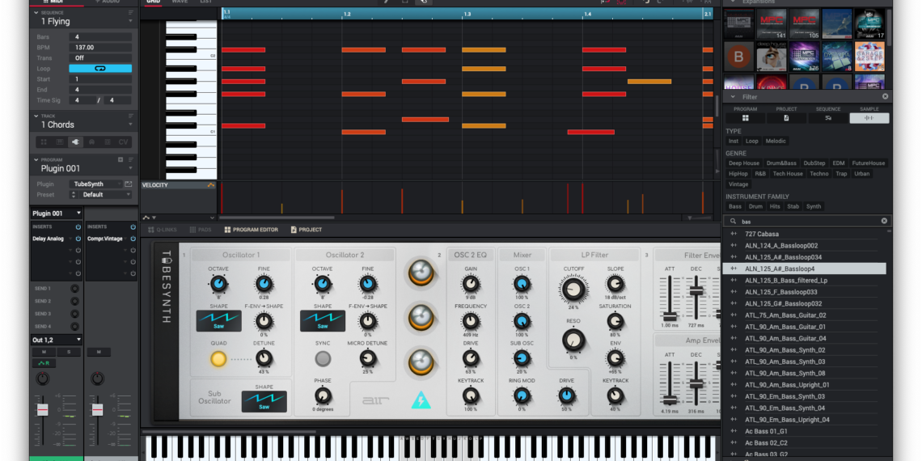The width and height of the screenshot is (922, 461).
Task: Open the Plugin 001 channel dropdown
Action: [57, 214]
